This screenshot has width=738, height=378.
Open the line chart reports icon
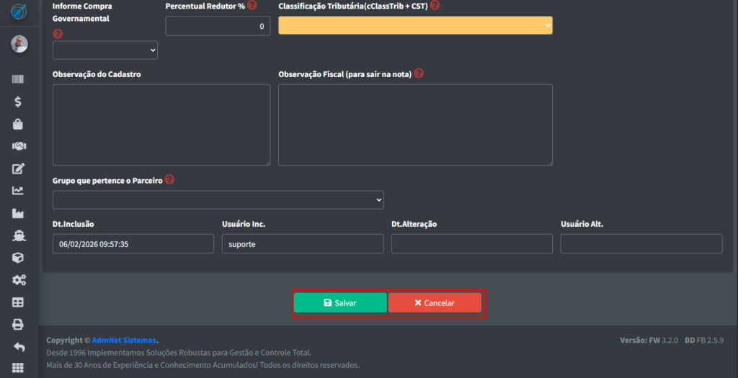pyautogui.click(x=18, y=191)
